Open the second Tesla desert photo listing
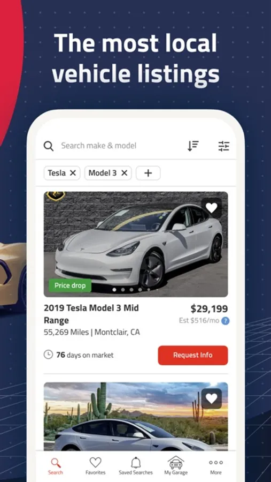The image size is (271, 482). pyautogui.click(x=136, y=417)
